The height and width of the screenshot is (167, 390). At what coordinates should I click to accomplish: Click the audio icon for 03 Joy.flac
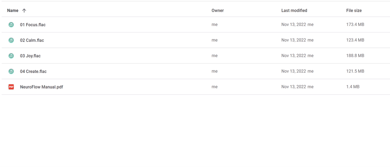click(x=11, y=56)
